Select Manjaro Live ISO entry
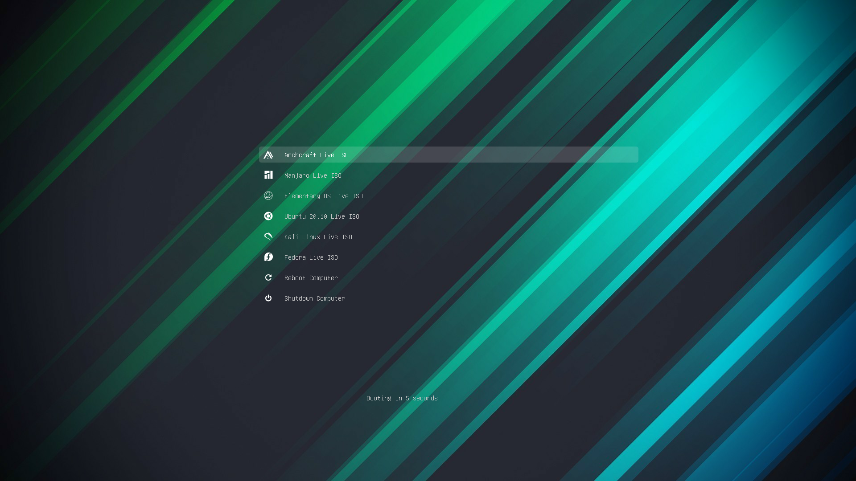 (x=313, y=175)
